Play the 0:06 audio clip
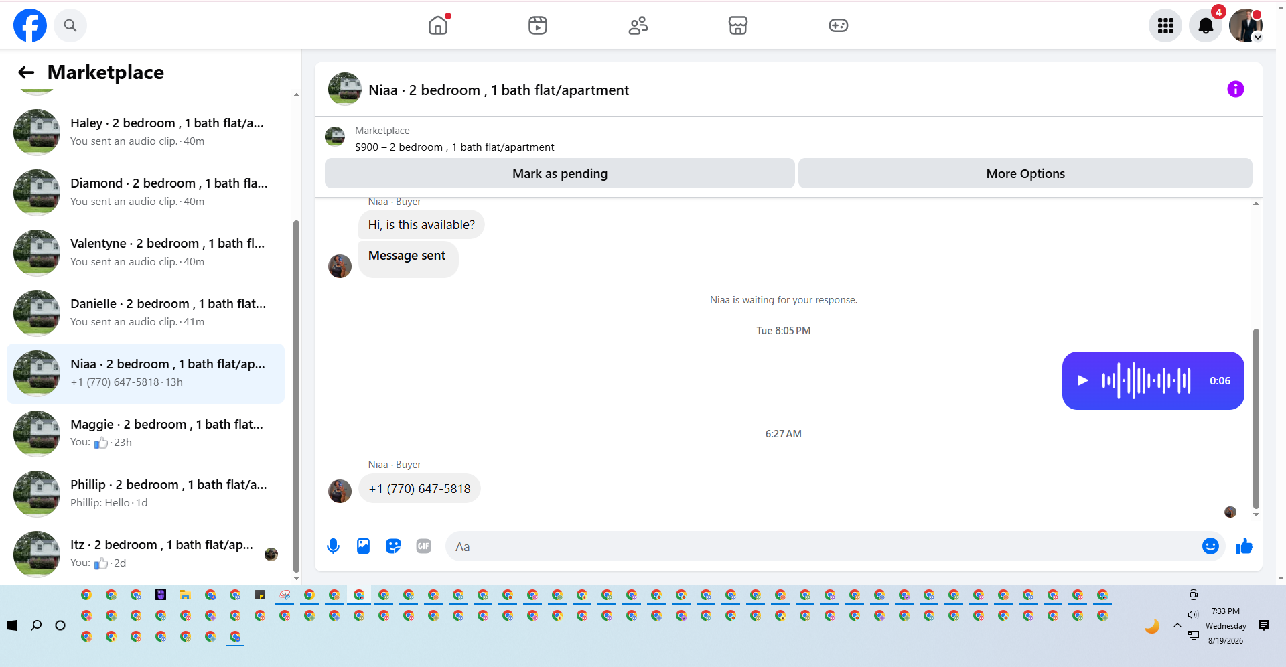The height and width of the screenshot is (667, 1286). pos(1082,380)
